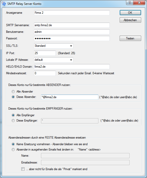The image size is (147, 178).
Task: Expand the Lokale IP Adresse combo box
Action: coord(53,60)
